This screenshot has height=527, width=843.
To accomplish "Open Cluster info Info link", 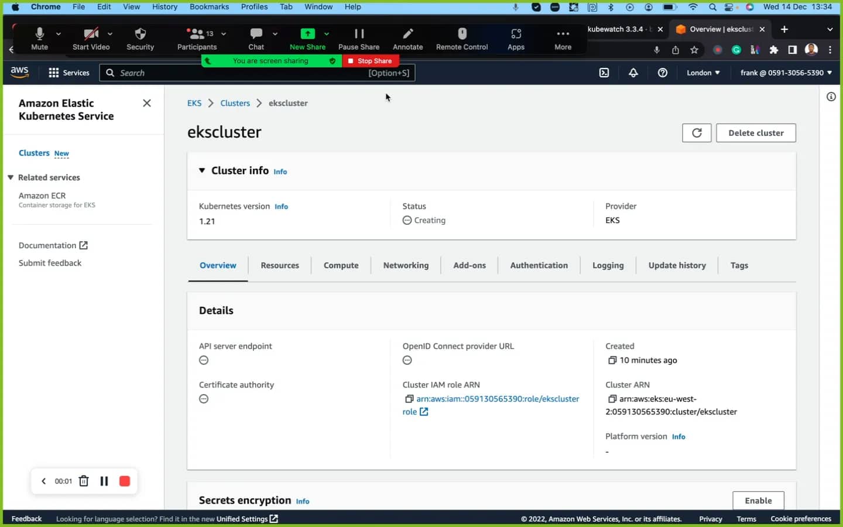I will tap(280, 172).
